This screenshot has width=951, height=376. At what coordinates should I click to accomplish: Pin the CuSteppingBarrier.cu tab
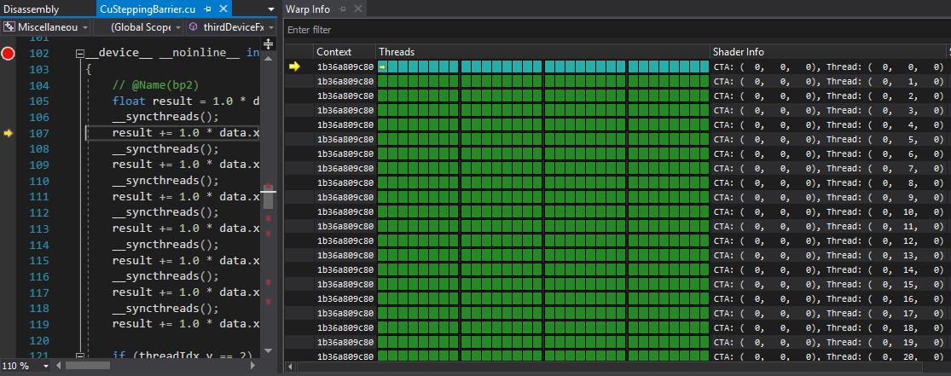tap(207, 9)
